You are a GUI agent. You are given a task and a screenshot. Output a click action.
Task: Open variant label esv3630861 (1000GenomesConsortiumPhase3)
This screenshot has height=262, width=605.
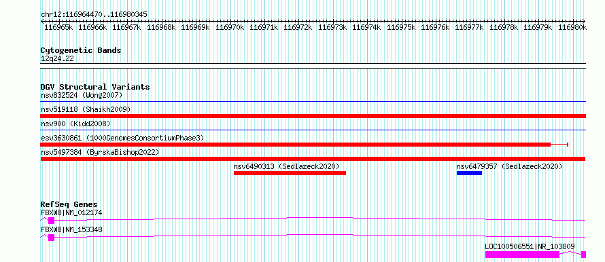[x=122, y=138]
